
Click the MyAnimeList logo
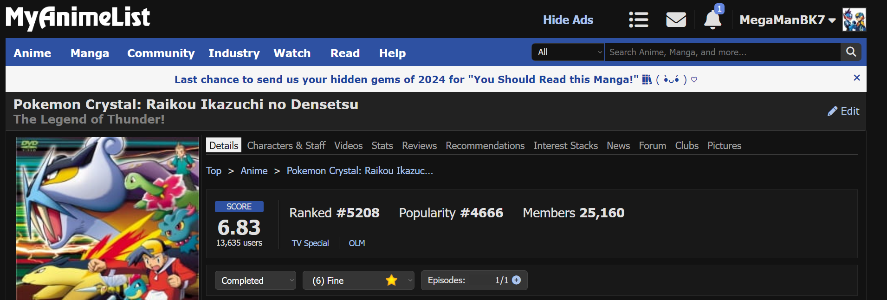tap(78, 19)
